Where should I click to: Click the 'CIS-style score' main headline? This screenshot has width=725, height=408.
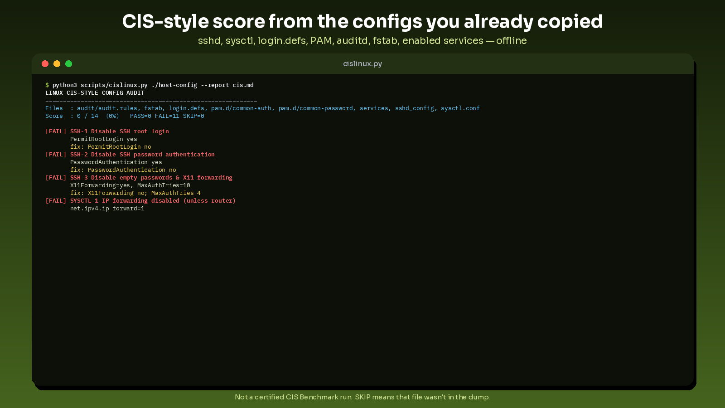click(362, 21)
